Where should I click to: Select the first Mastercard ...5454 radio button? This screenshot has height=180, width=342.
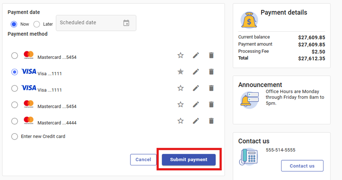(15, 55)
